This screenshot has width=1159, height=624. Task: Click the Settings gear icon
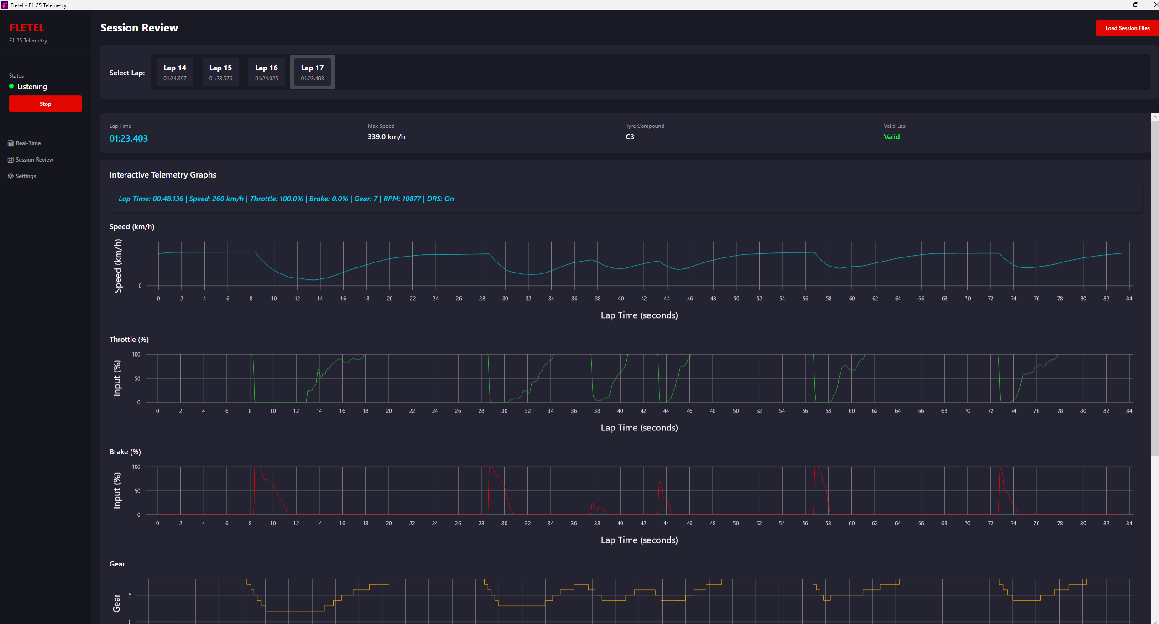(10, 176)
